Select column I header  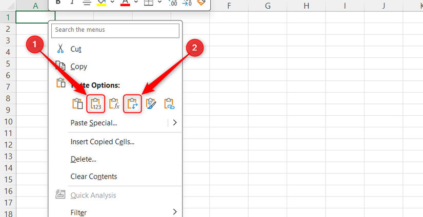point(345,6)
